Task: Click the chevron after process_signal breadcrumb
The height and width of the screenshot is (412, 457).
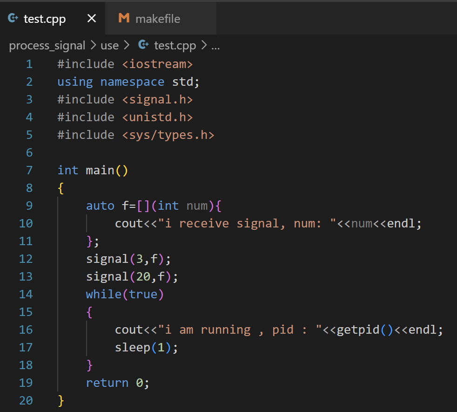Action: point(93,45)
